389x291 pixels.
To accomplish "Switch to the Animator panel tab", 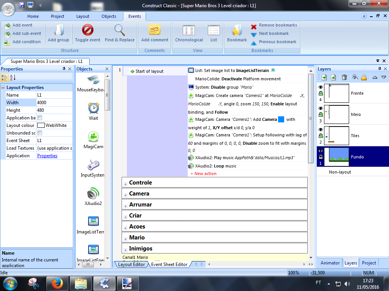I will pyautogui.click(x=330, y=263).
